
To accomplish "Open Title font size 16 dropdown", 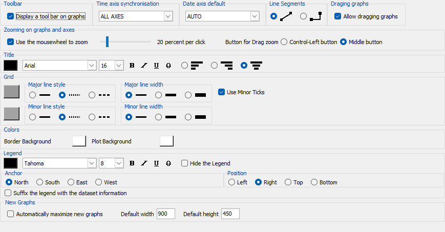I will click(x=111, y=66).
